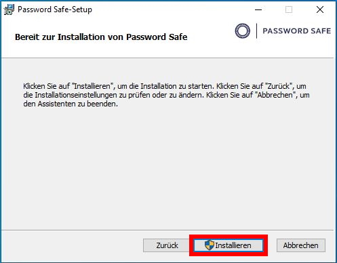Click the vertical divider beside the logo ring
Image resolution: width=337 pixels, height=263 pixels.
256,31
